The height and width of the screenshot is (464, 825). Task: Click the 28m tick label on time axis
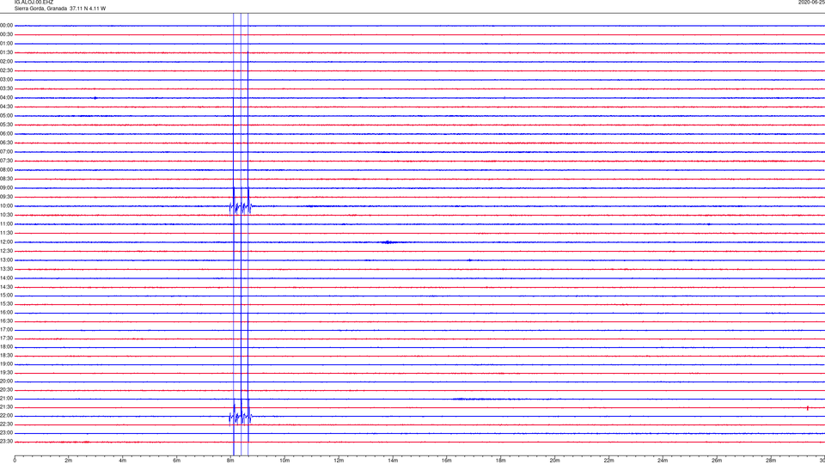pos(772,461)
